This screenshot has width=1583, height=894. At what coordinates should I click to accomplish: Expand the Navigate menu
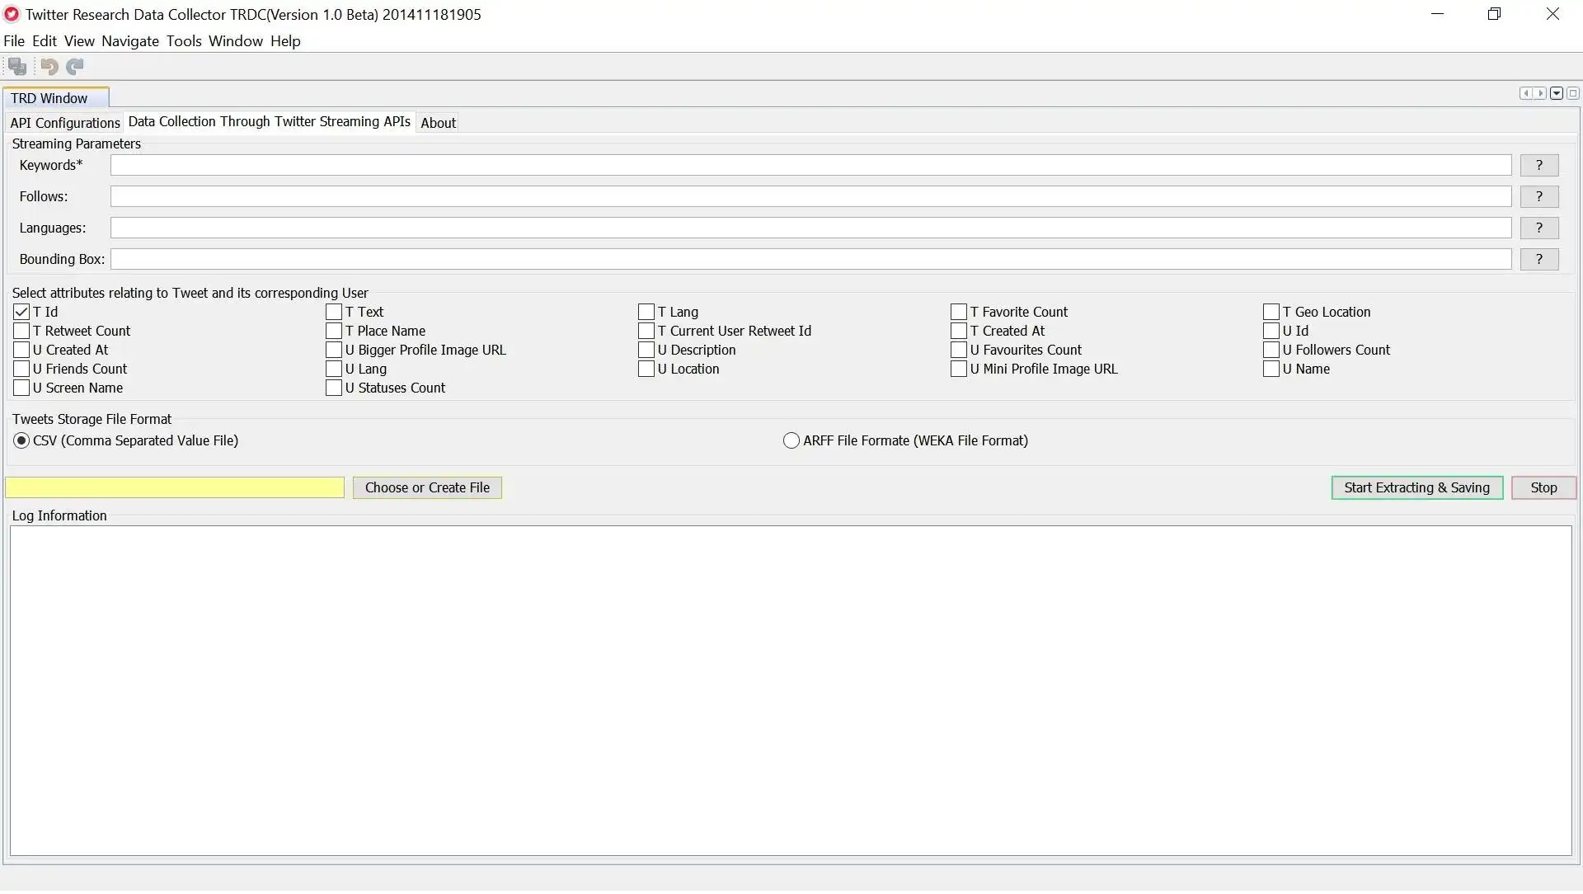tap(129, 40)
